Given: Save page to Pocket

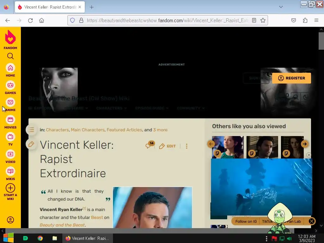Looking at the screenshot, I should point(293,20).
